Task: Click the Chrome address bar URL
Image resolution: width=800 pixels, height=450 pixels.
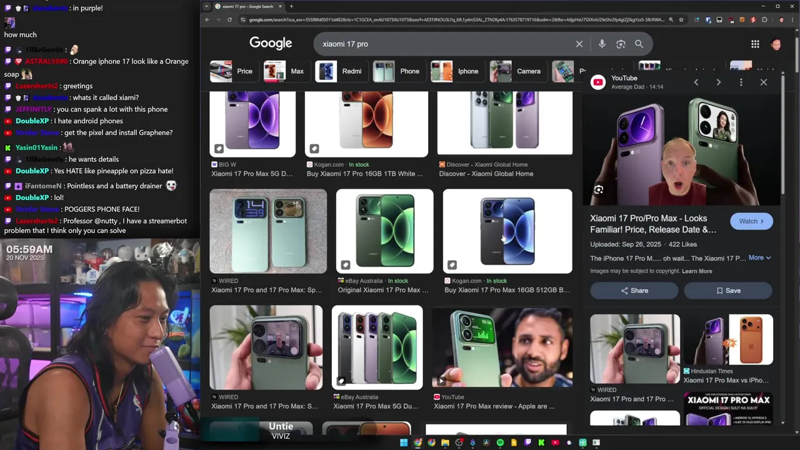Action: click(456, 19)
